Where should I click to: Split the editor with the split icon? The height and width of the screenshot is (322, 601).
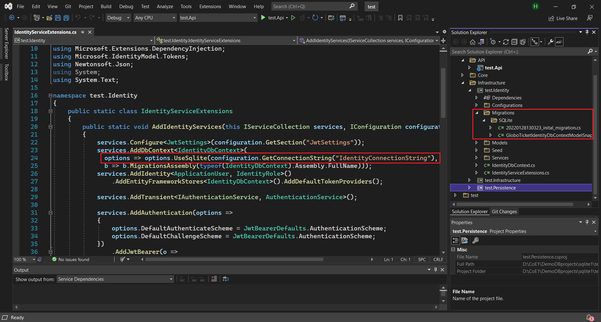(443, 41)
